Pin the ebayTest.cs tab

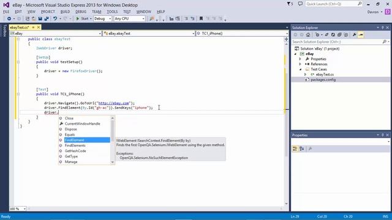(x=33, y=28)
